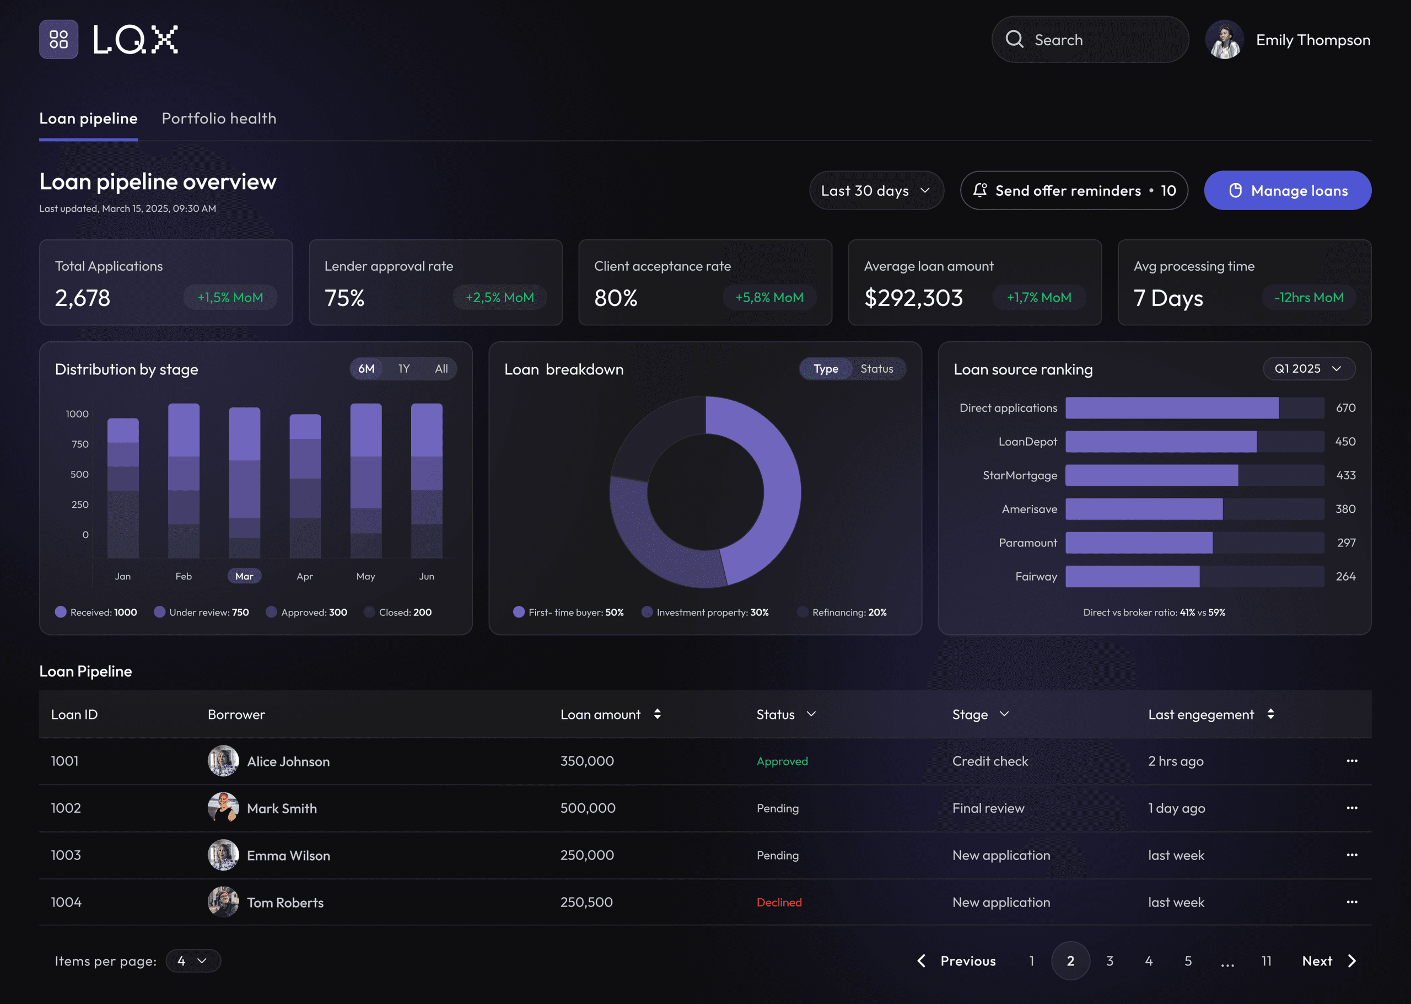Select Mar on the stage chart
The height and width of the screenshot is (1004, 1411).
click(x=244, y=576)
